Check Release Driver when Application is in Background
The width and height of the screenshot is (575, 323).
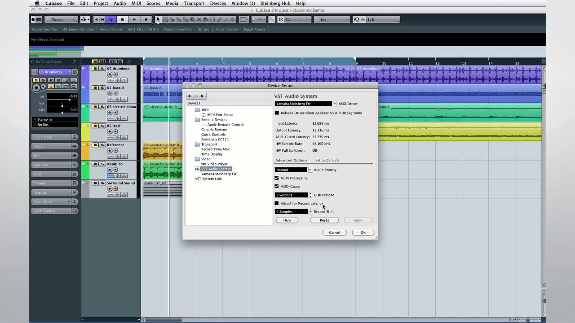coord(277,113)
